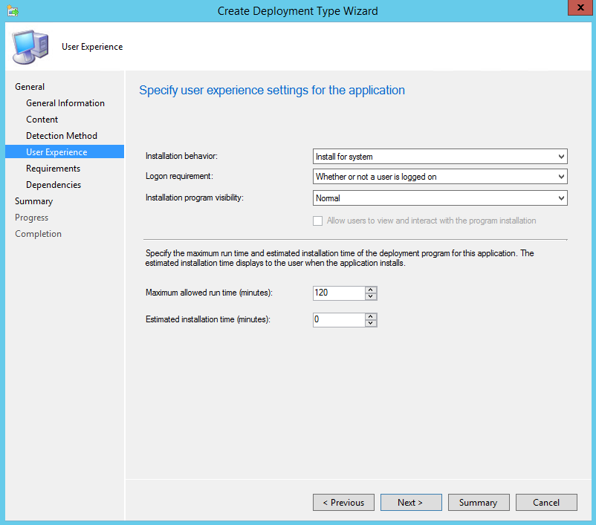Click 'Specify user experience settings' heading
This screenshot has width=596, height=525.
pyautogui.click(x=272, y=91)
